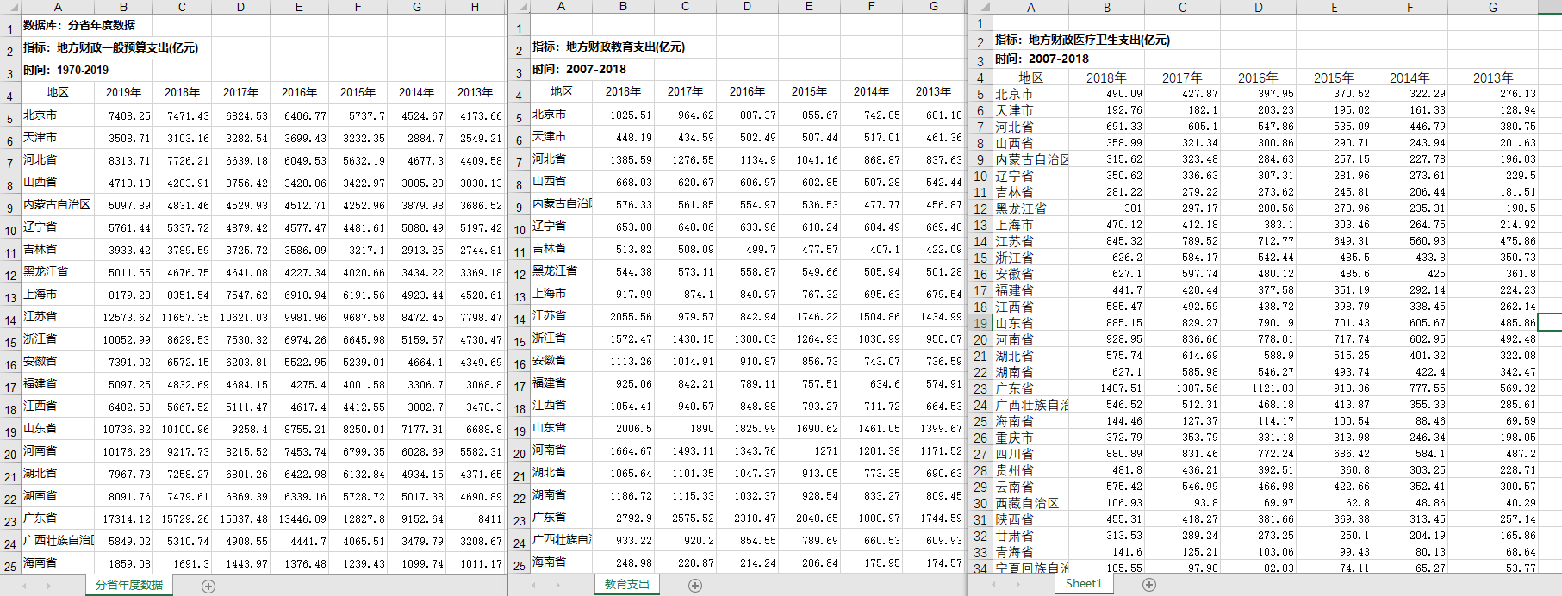
Task: Click 时间：2007-2018 in the 教育支出 sheet
Action: click(579, 69)
